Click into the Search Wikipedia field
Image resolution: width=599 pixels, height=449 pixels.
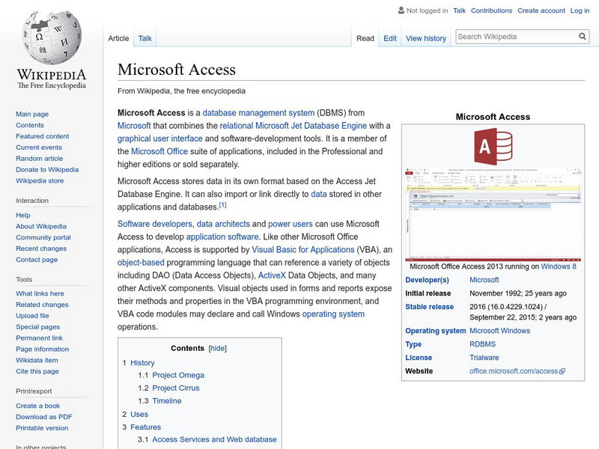point(517,37)
